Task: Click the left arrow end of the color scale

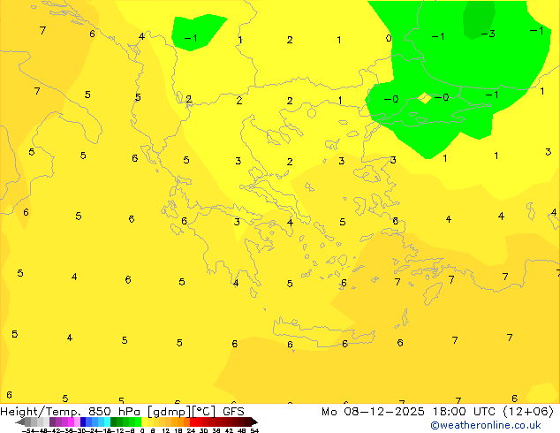Action: pyautogui.click(x=20, y=422)
